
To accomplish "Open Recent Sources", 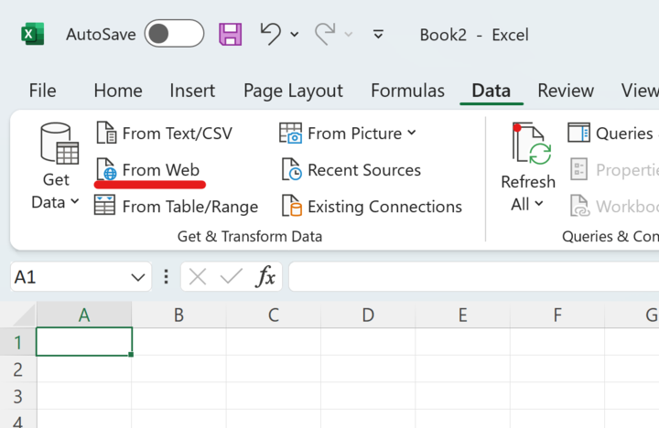I will tap(351, 170).
